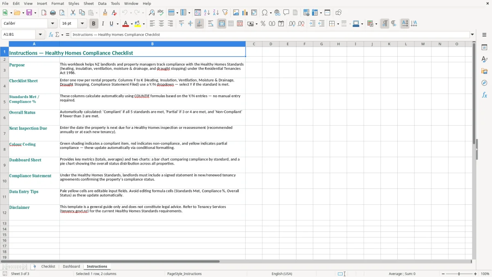Open the sidebar Gallery panel

tap(484, 71)
